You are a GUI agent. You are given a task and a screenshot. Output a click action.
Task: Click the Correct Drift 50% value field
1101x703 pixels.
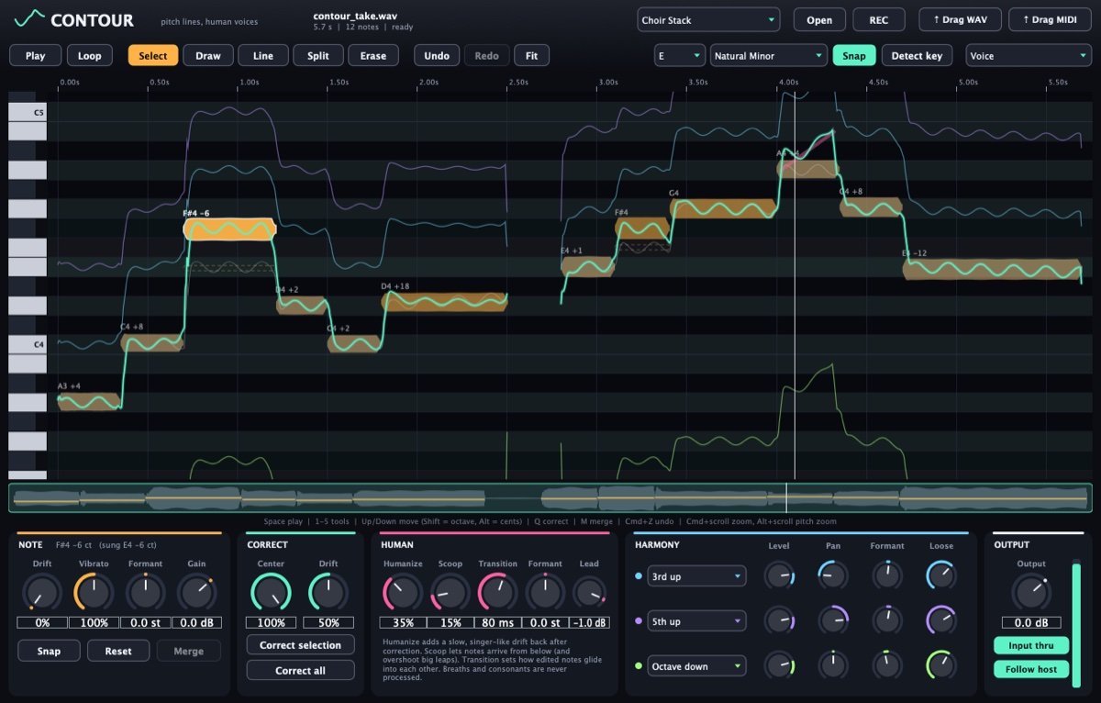click(x=328, y=622)
